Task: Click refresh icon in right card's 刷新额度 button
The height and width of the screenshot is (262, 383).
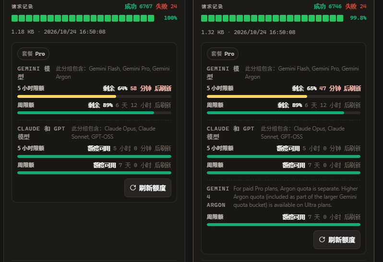Action: click(x=322, y=239)
